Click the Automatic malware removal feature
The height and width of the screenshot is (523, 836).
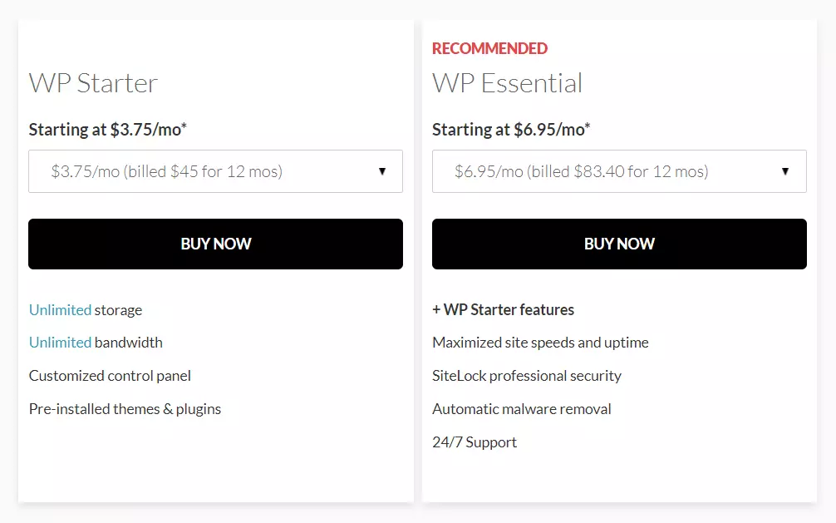(521, 408)
